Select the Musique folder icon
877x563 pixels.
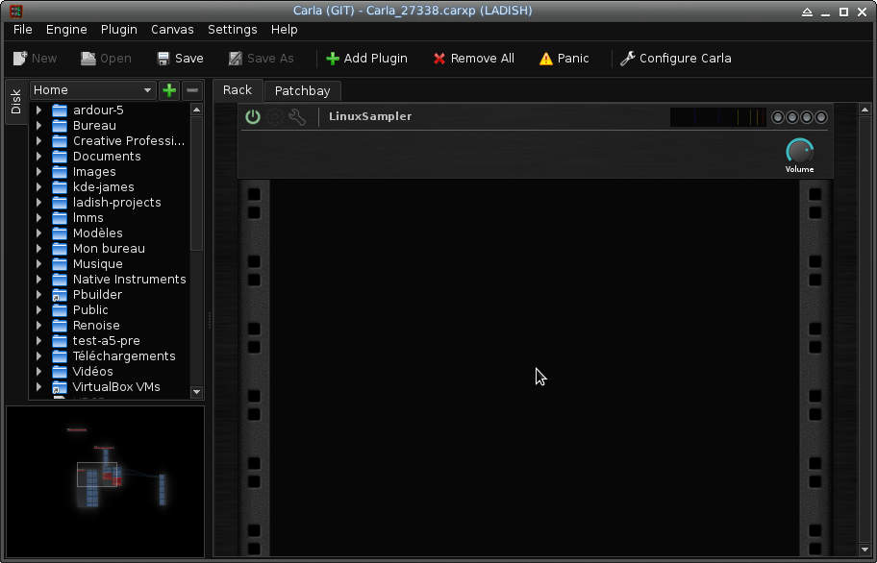click(x=60, y=263)
